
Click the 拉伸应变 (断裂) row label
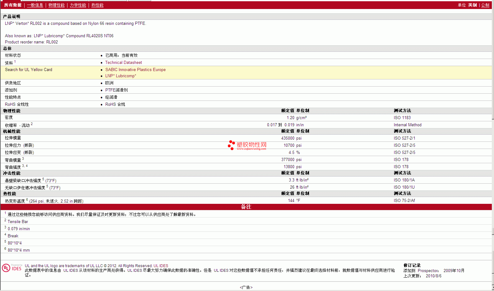[x=19, y=153]
